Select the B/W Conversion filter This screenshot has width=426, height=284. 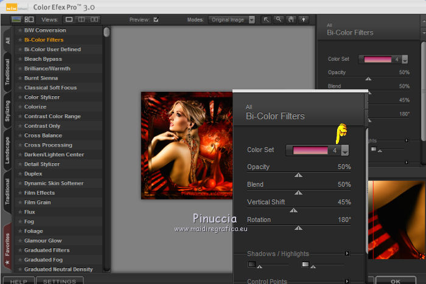point(45,30)
